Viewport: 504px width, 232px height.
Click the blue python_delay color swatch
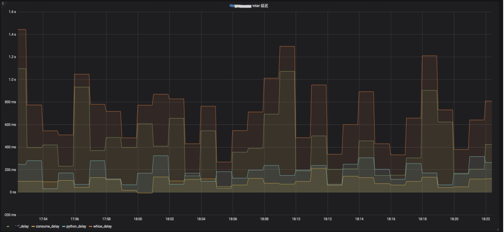63,227
